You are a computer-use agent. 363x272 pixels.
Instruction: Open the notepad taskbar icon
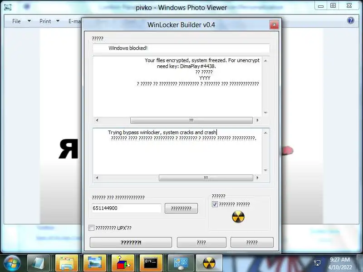[x=39, y=263]
